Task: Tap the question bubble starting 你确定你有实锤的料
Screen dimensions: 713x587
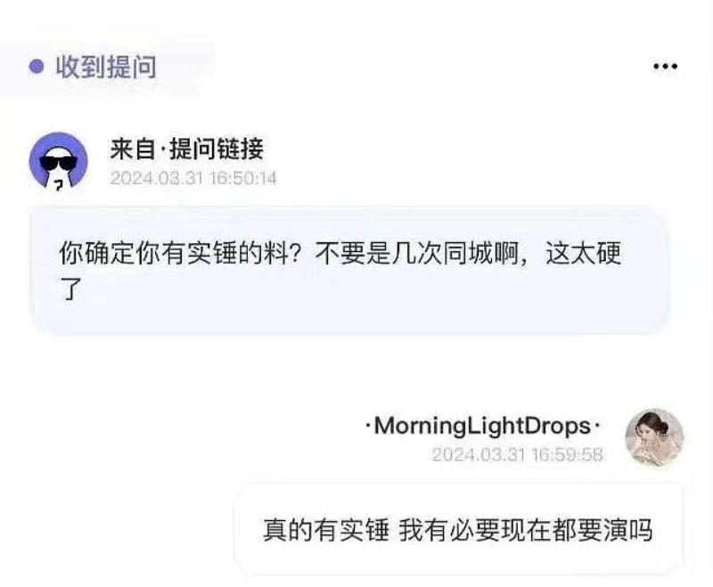Action: pos(349,271)
